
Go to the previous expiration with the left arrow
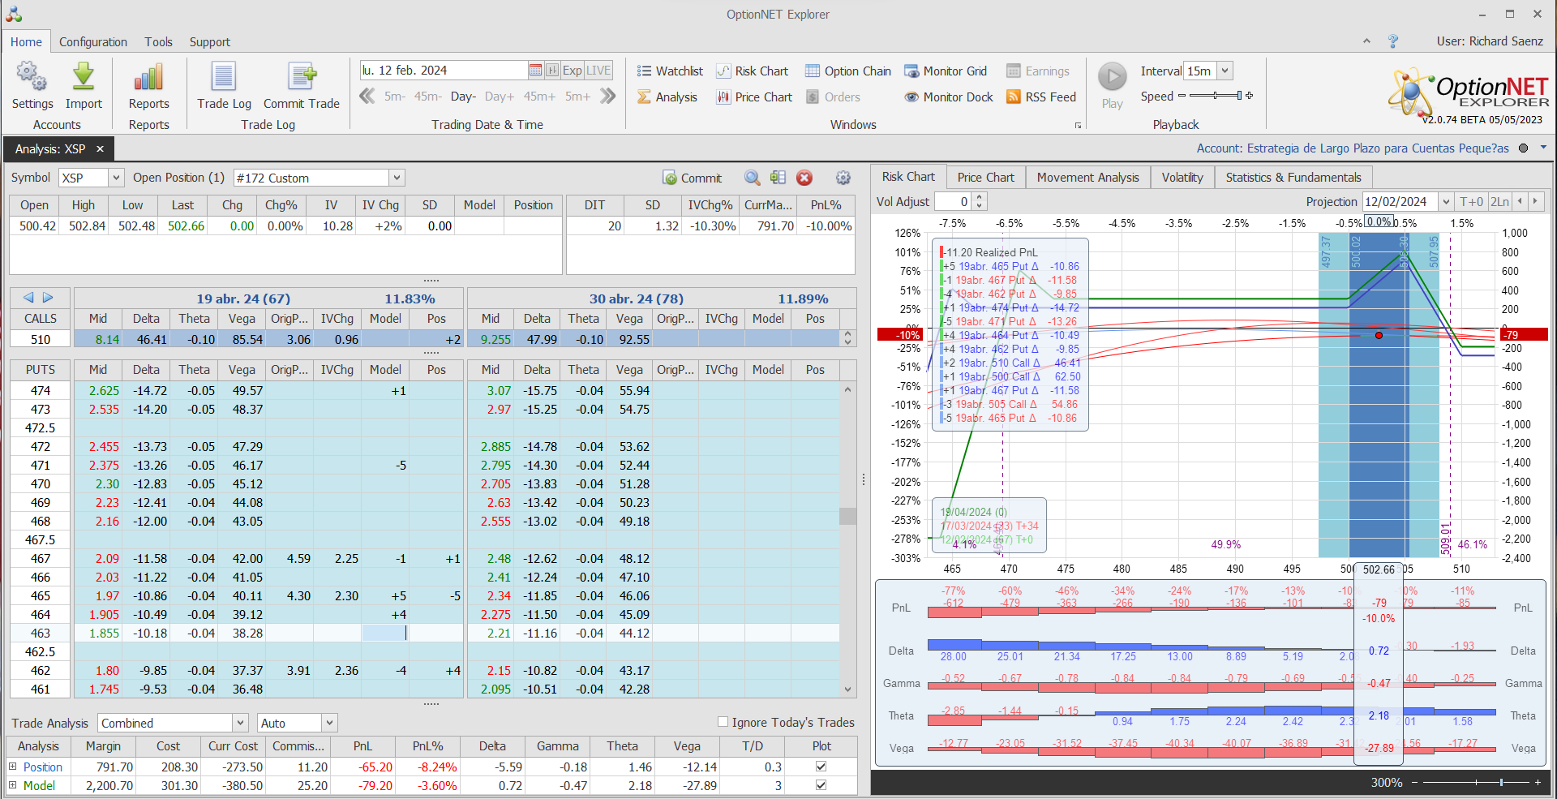click(x=28, y=298)
